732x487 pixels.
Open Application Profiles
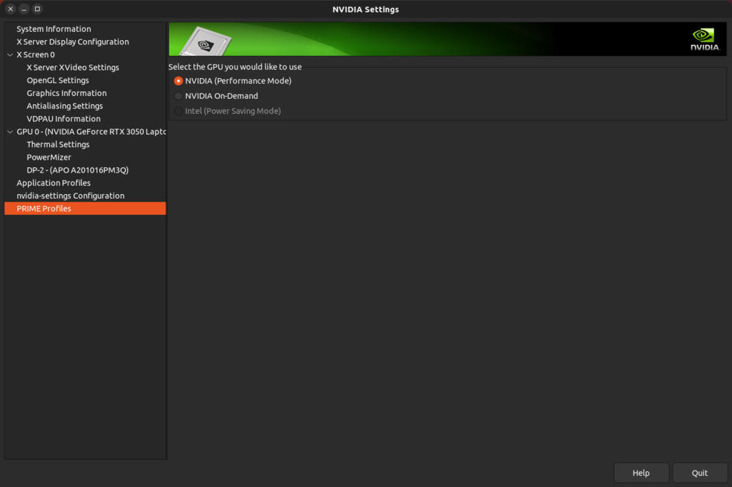click(x=54, y=183)
